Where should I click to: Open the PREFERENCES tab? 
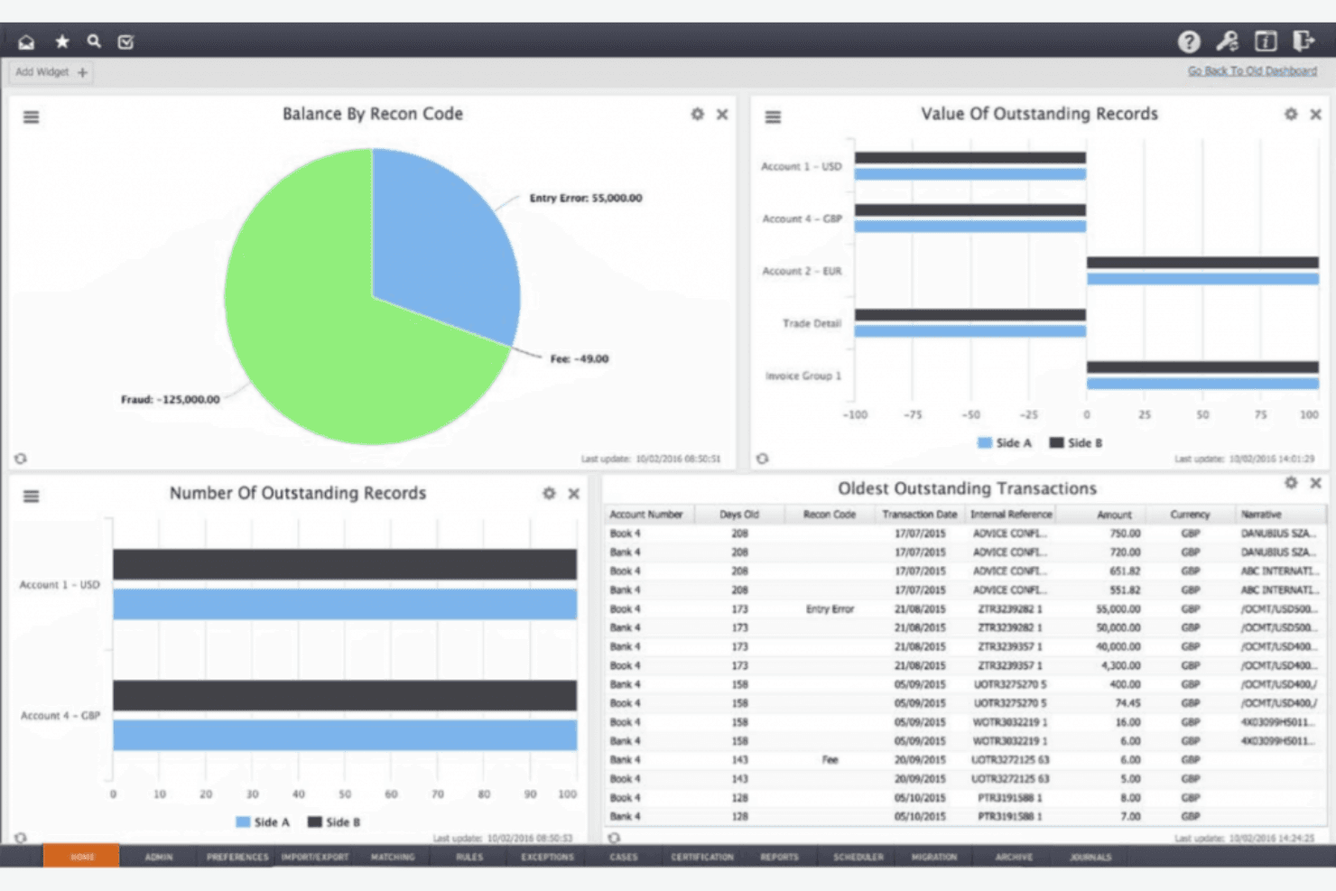[237, 857]
